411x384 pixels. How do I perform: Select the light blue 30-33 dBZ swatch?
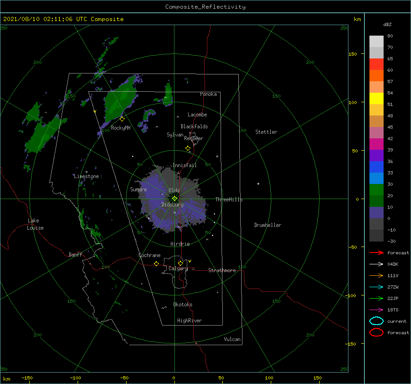[x=376, y=178]
